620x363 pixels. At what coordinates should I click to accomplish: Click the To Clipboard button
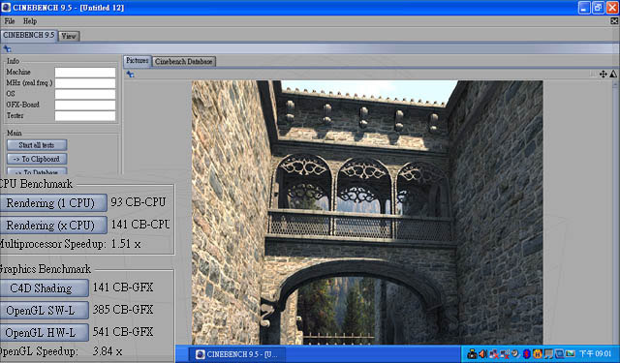tap(37, 159)
